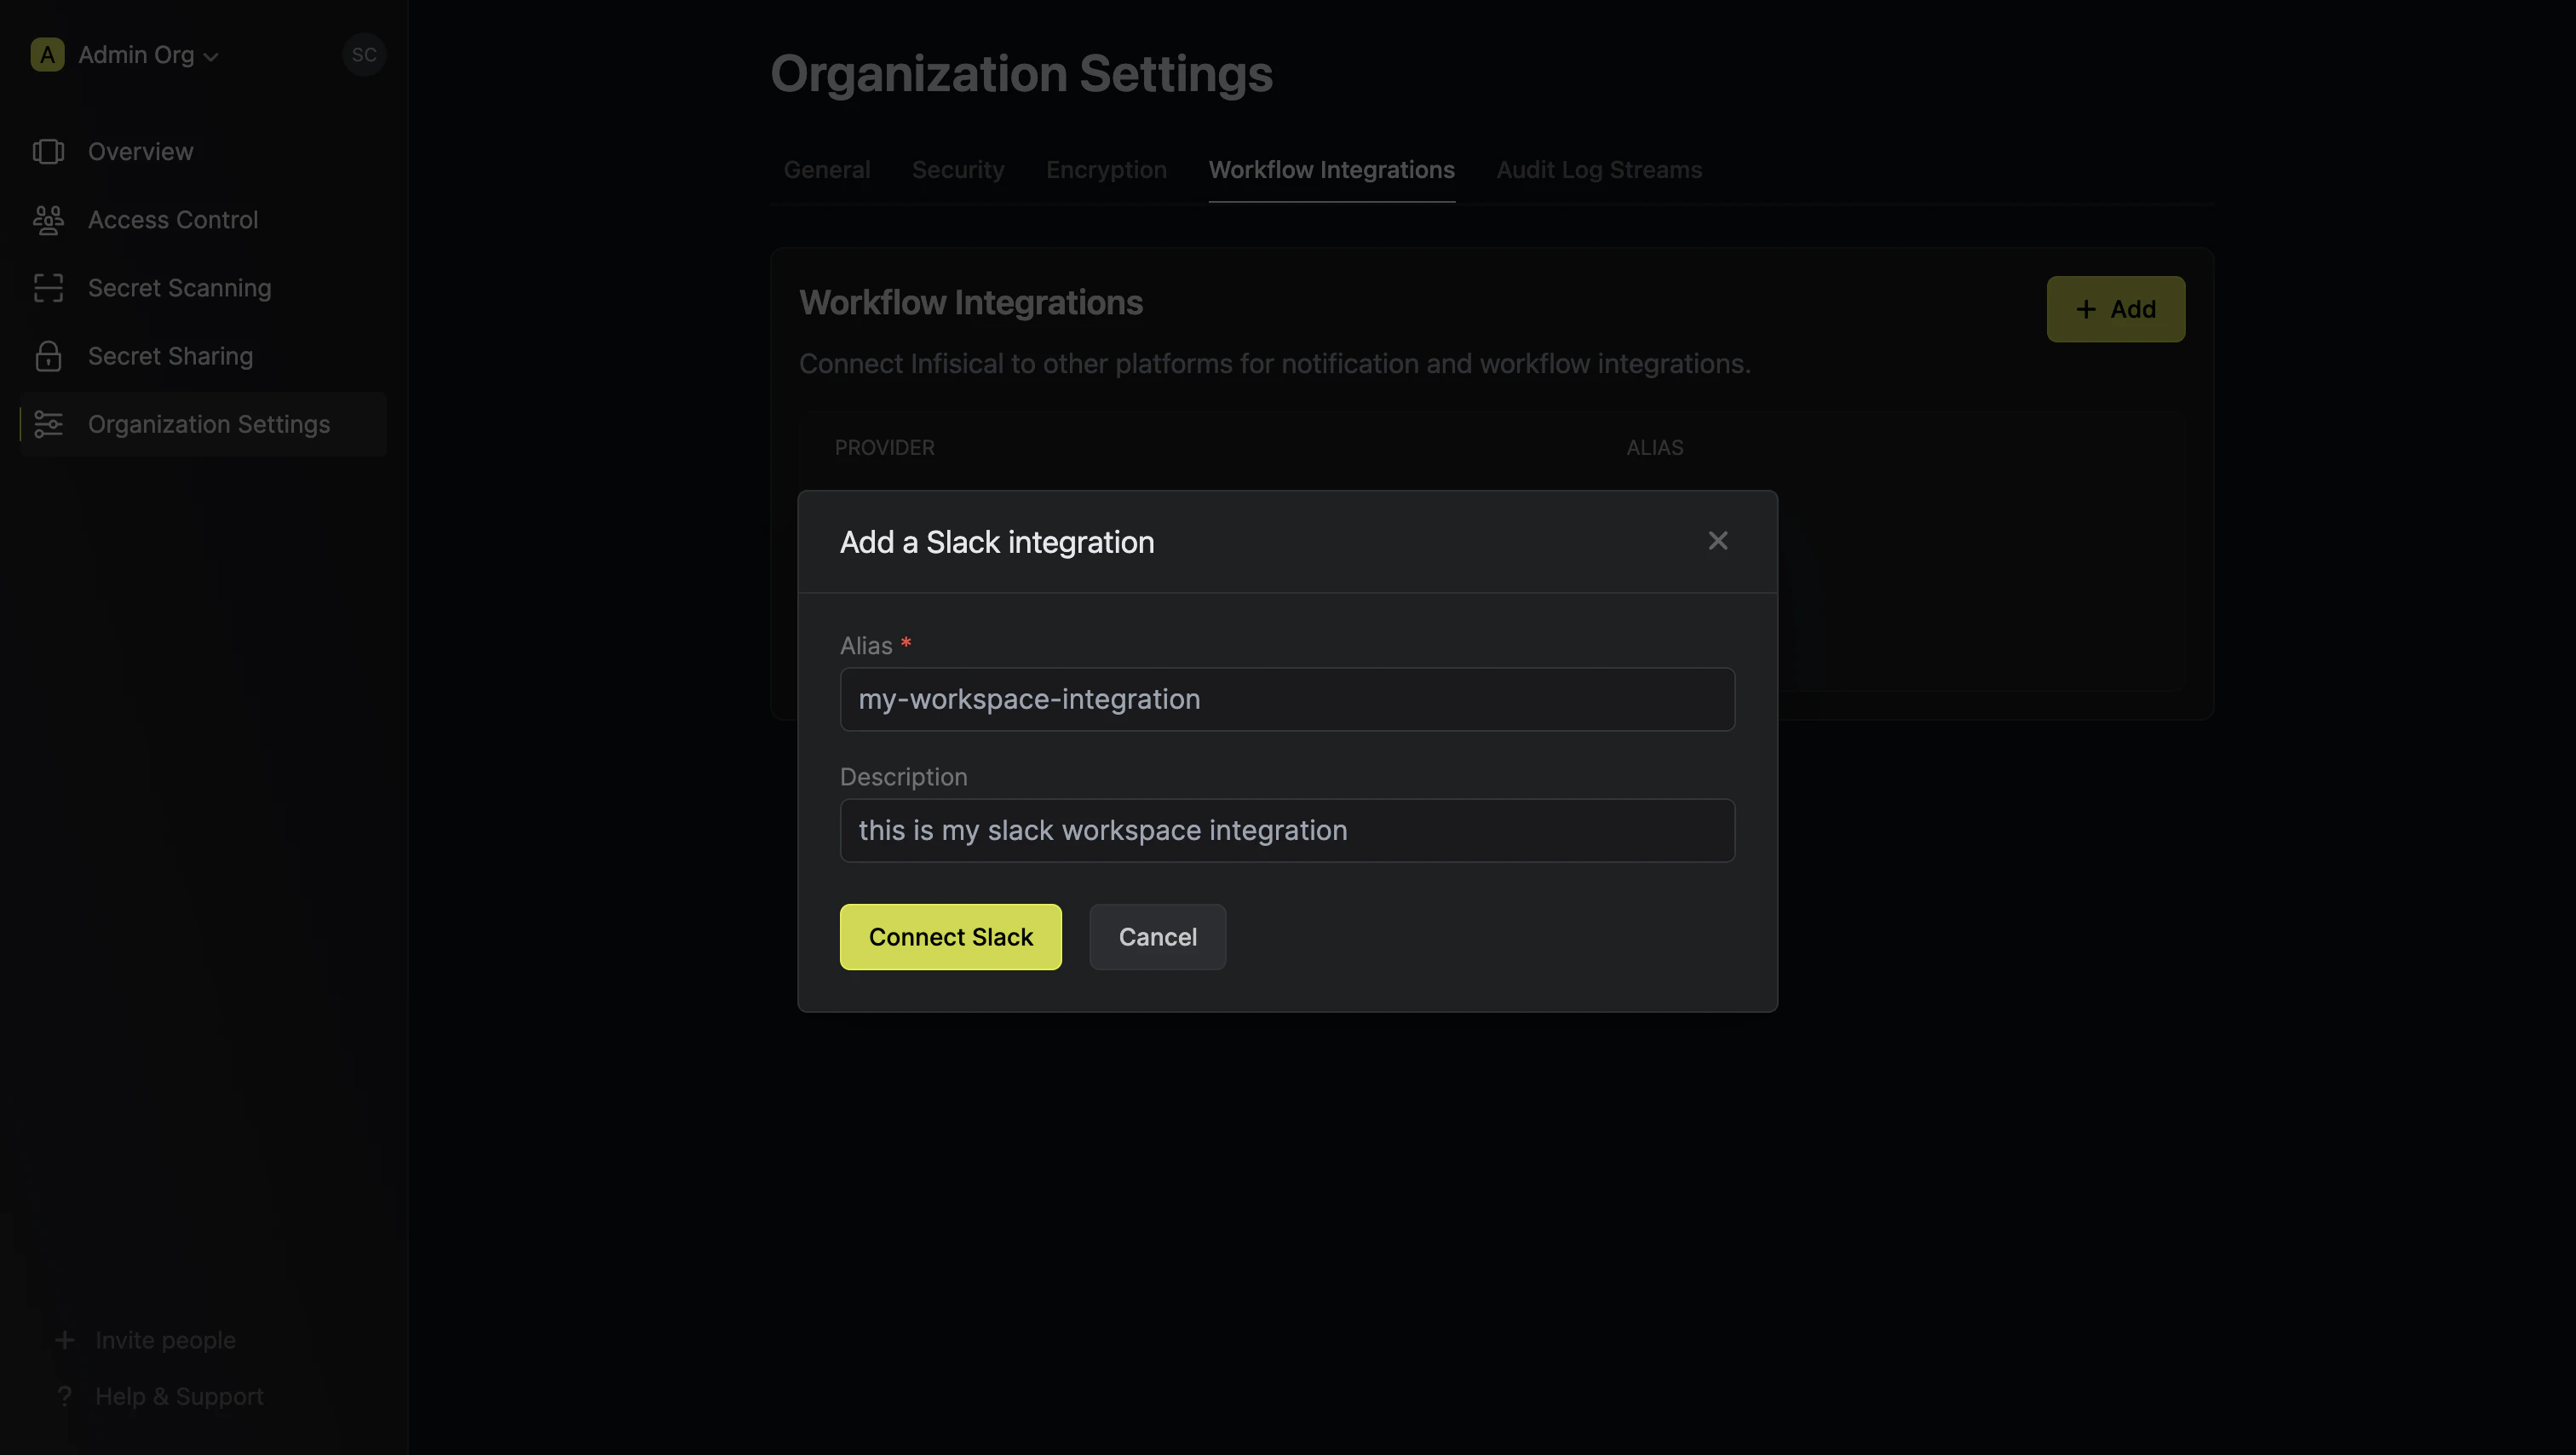Click the ALIAS column header
Viewport: 2576px width, 1455px height.
click(1654, 448)
